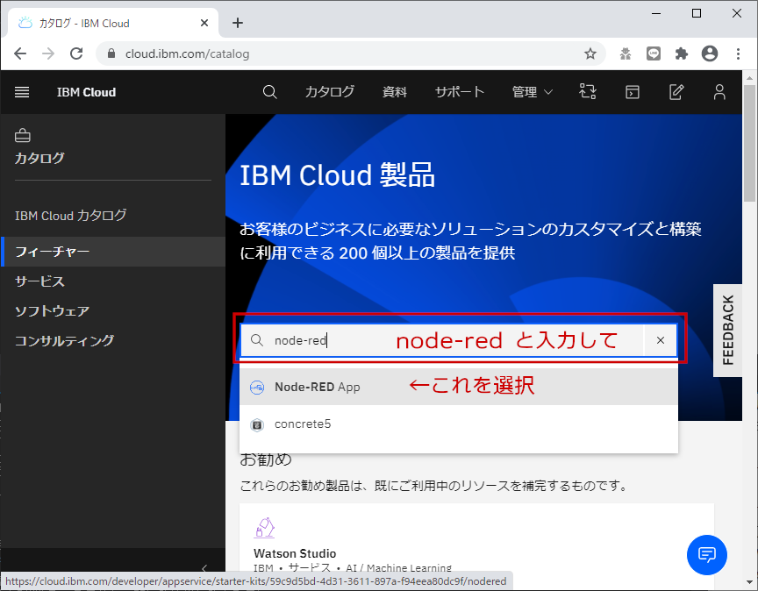This screenshot has width=758, height=591.
Task: Open IBM Cloud カタログ sidebar link
Action: point(70,216)
